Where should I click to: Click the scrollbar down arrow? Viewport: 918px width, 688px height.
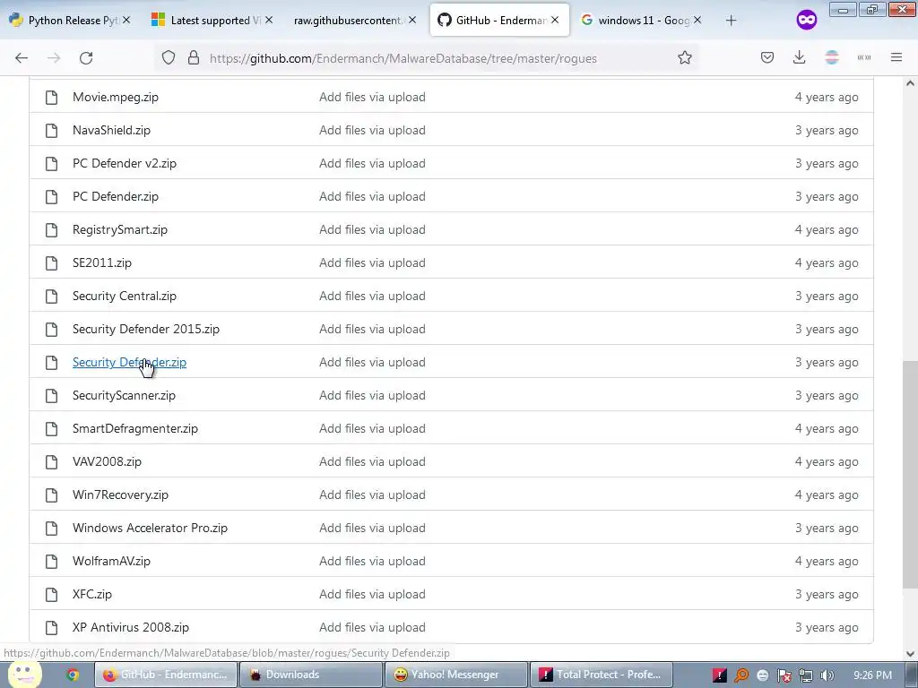click(910, 654)
